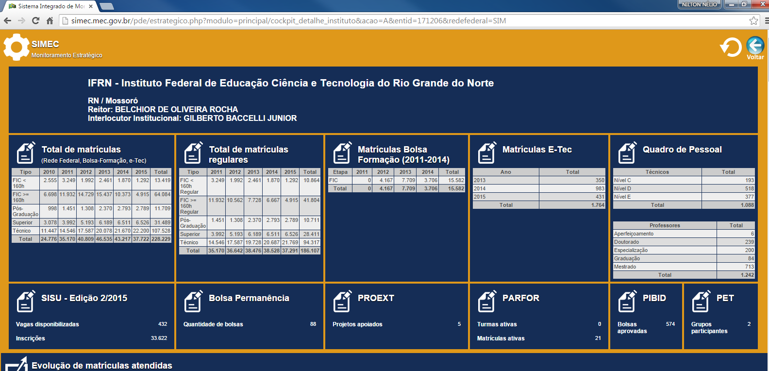Click the Matrículas E-Tec panel heading

pos(537,150)
